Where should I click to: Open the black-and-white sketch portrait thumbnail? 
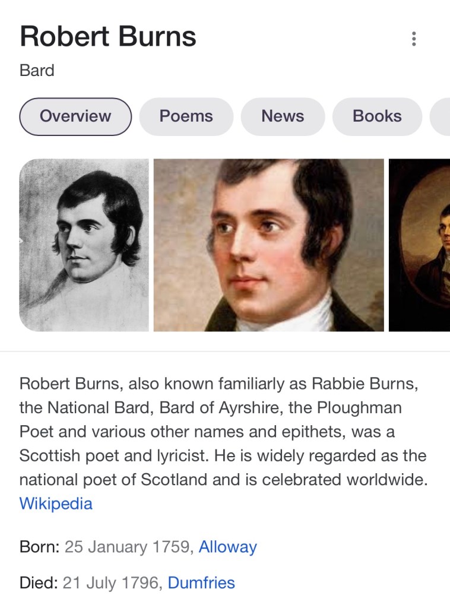[x=84, y=245]
